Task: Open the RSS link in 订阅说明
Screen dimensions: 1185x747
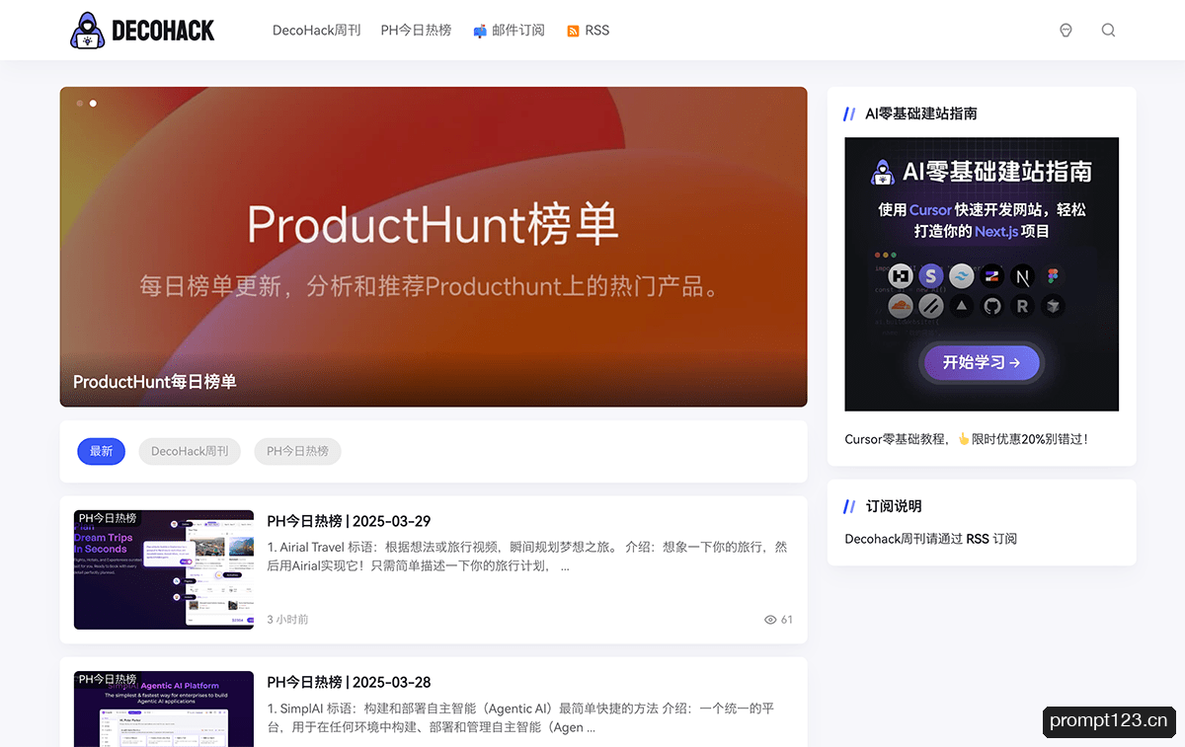Action: pos(977,539)
